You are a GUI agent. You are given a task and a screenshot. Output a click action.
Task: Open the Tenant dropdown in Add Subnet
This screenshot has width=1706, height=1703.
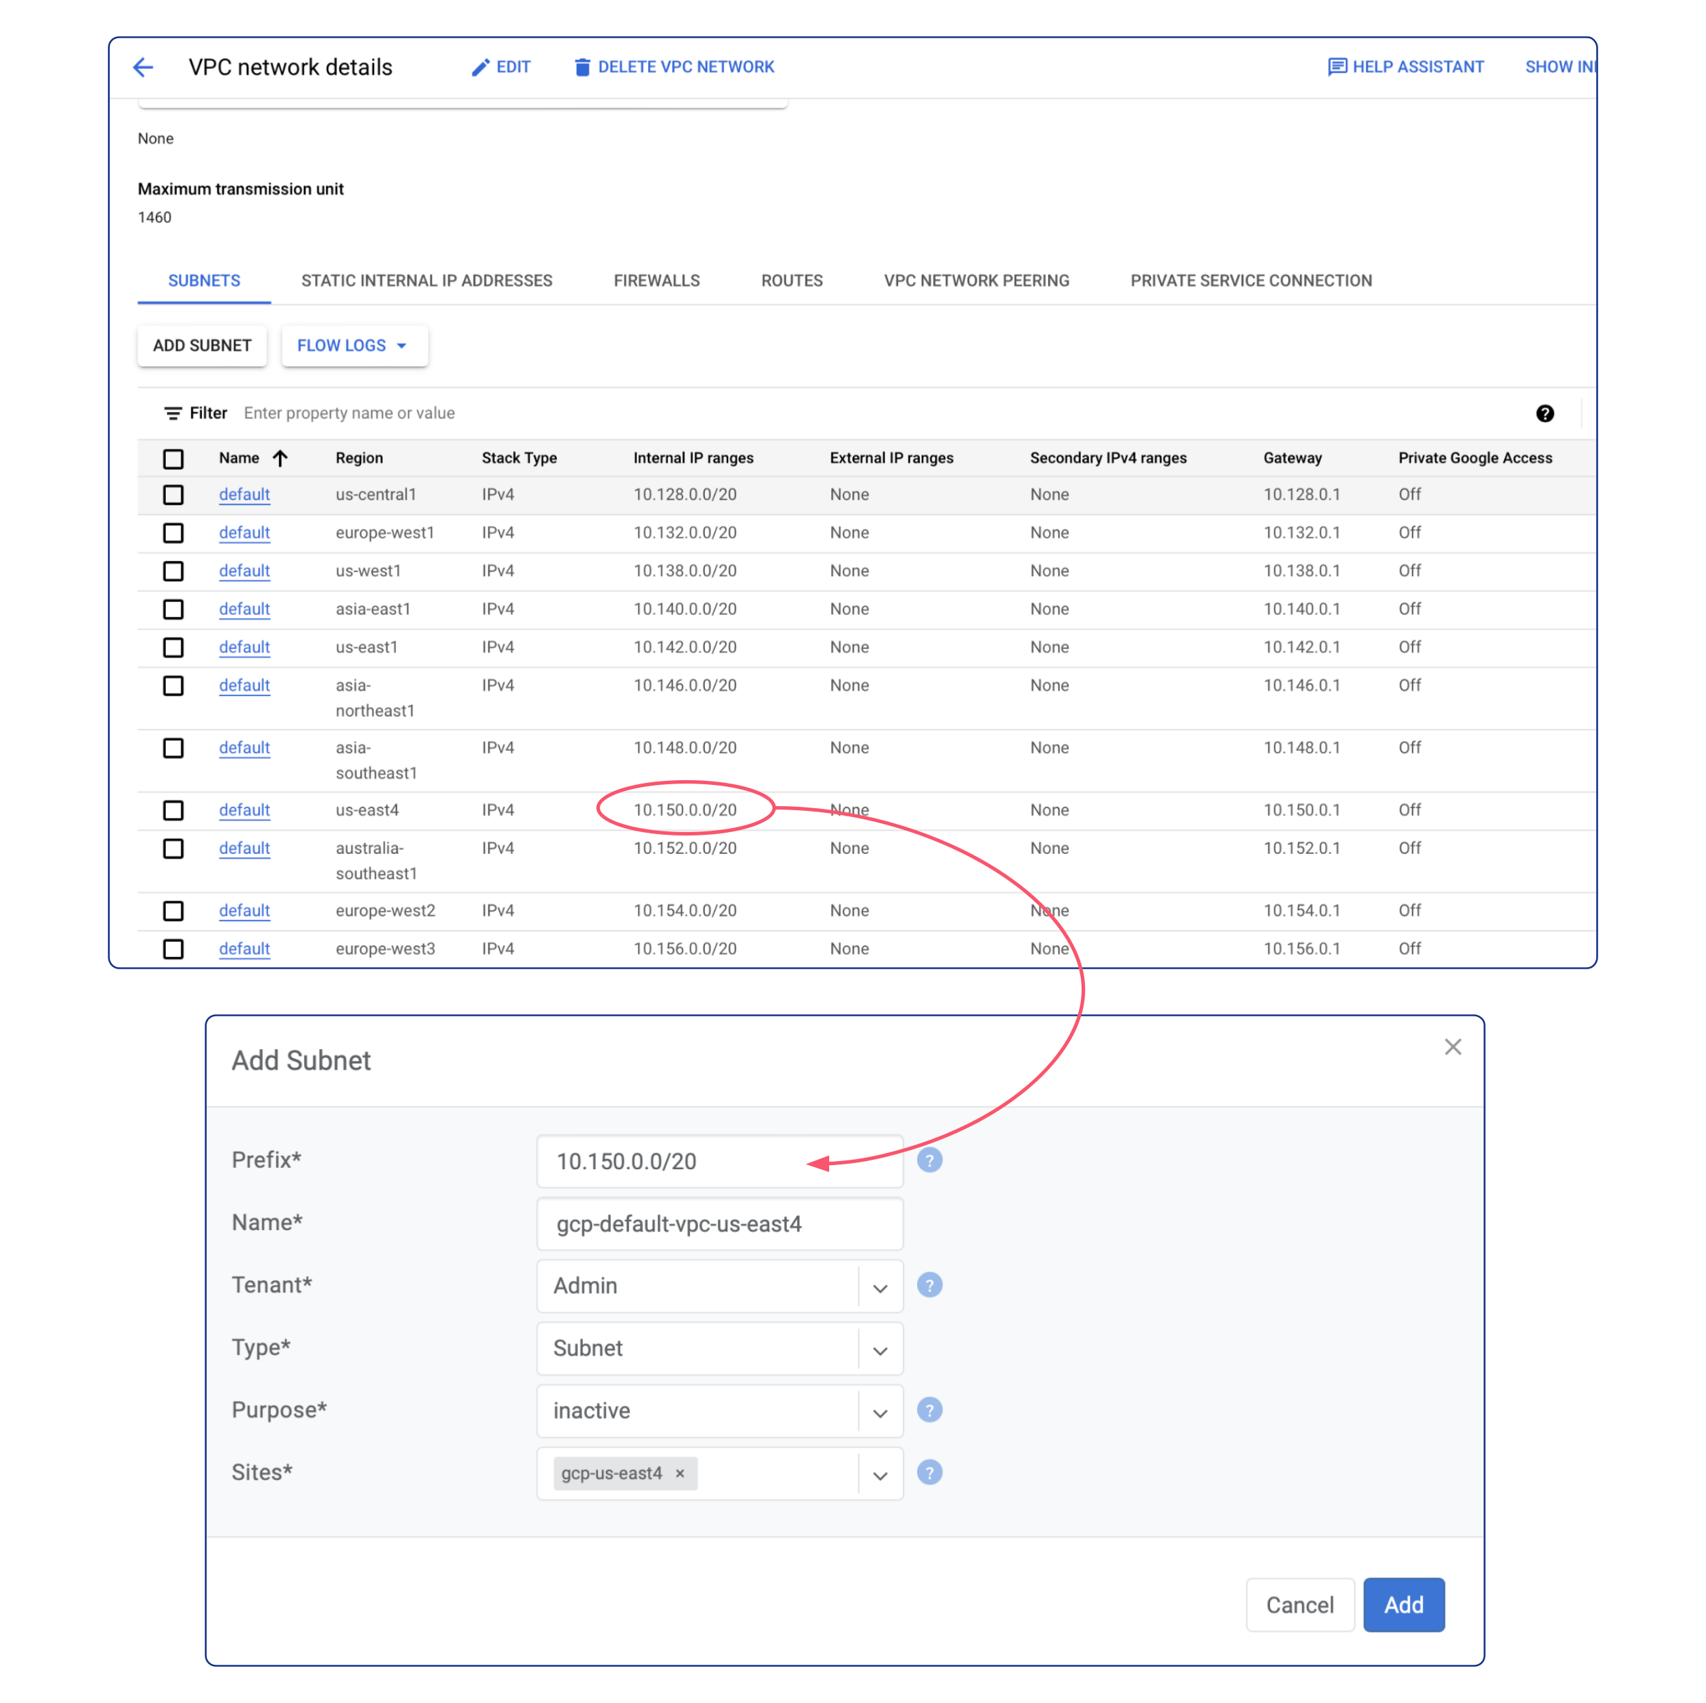pyautogui.click(x=880, y=1286)
